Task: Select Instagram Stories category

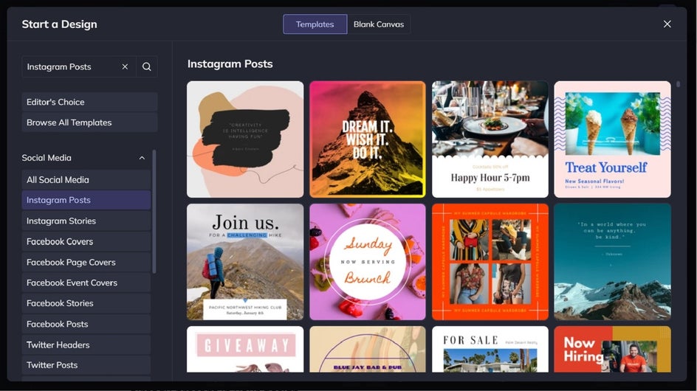Action: click(x=86, y=221)
